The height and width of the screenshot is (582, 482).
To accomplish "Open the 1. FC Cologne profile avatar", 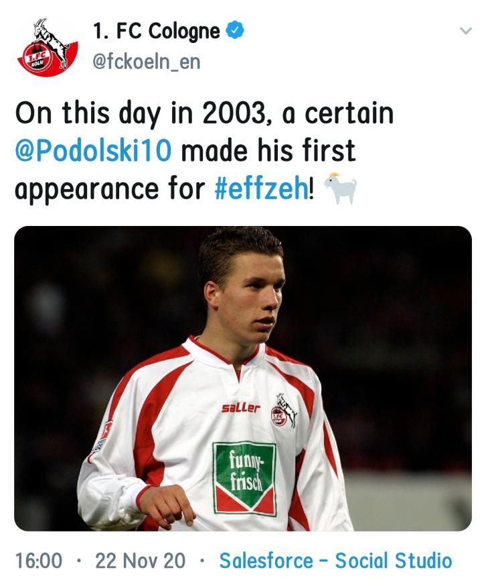I will [47, 48].
